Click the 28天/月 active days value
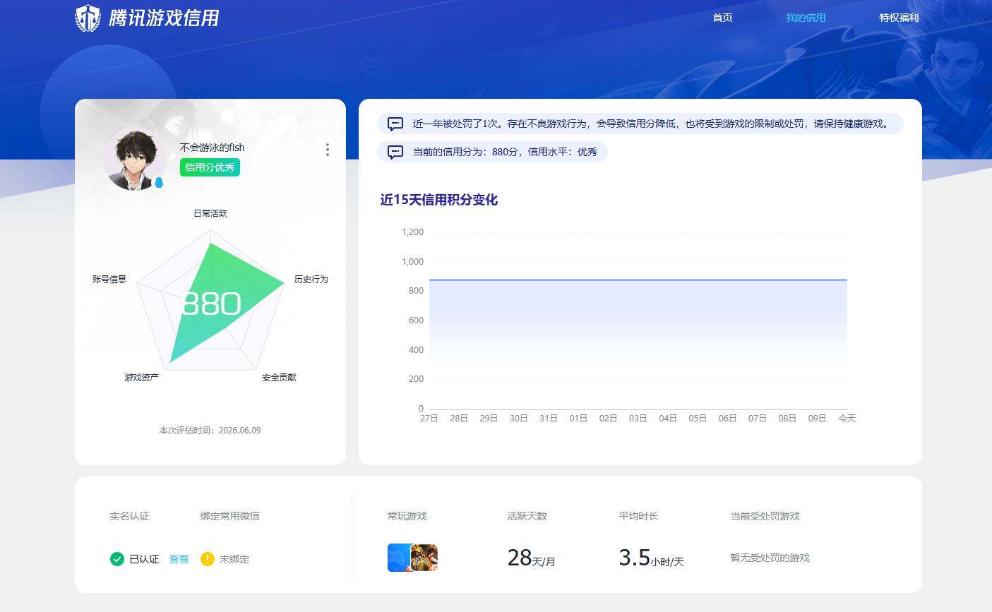The width and height of the screenshot is (992, 612). [x=531, y=558]
